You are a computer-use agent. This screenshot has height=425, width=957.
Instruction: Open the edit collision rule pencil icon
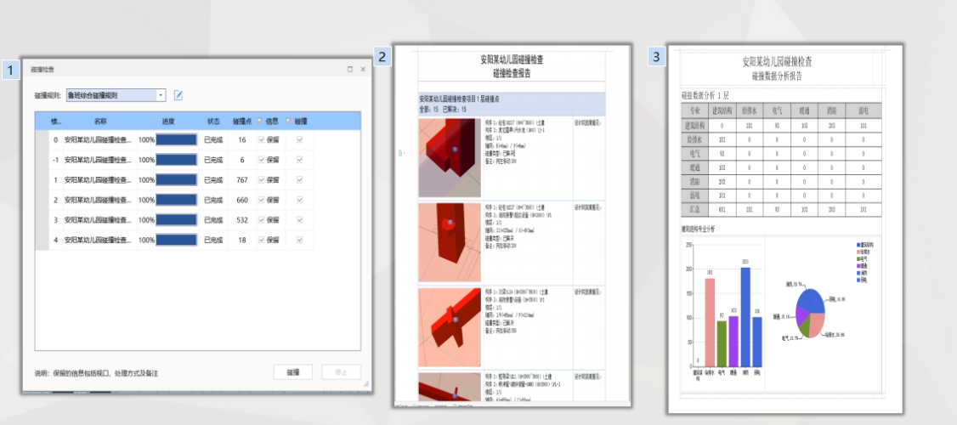pos(178,95)
